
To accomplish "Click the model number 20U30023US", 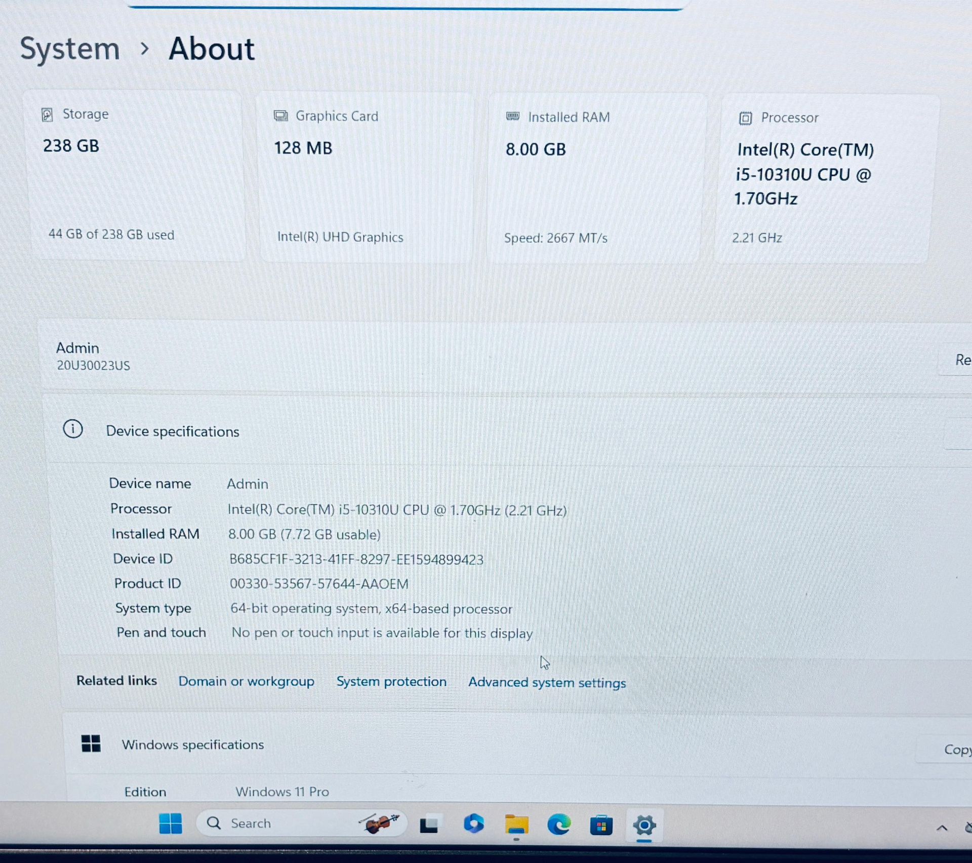I will point(93,366).
